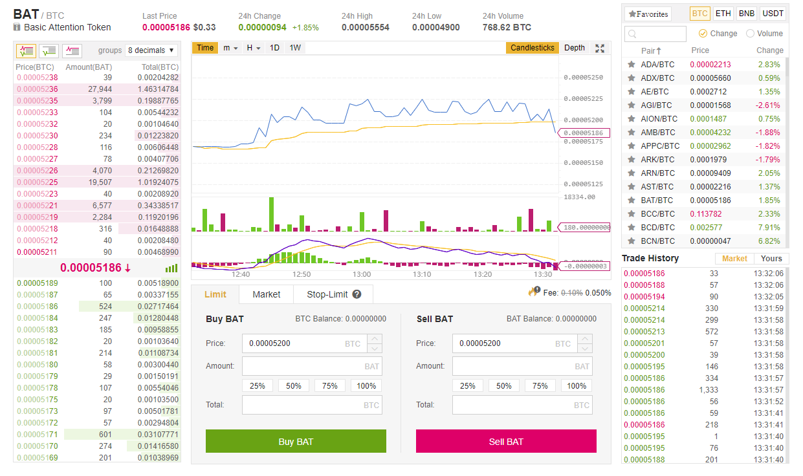
Task: Switch chart to Candlesticks view
Action: (x=533, y=48)
